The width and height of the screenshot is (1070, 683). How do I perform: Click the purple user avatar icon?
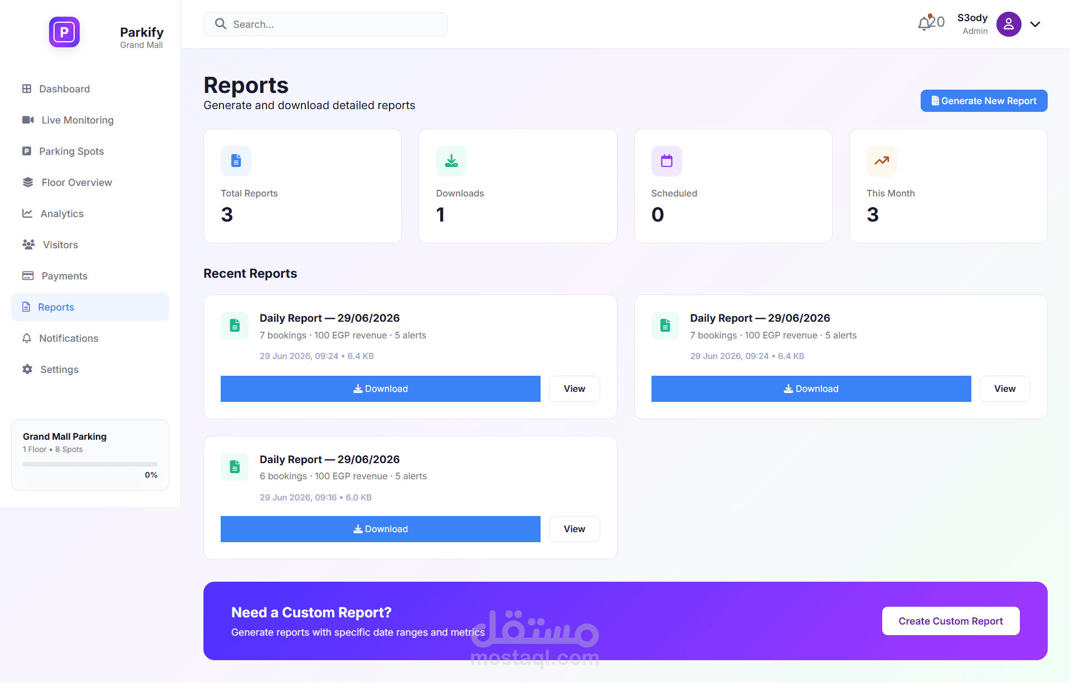(x=1009, y=24)
